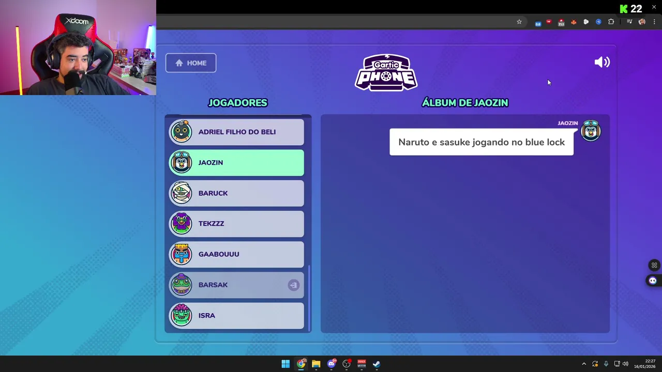This screenshot has height=372, width=662.
Task: Click the blue circular extension icon
Action: (x=598, y=22)
